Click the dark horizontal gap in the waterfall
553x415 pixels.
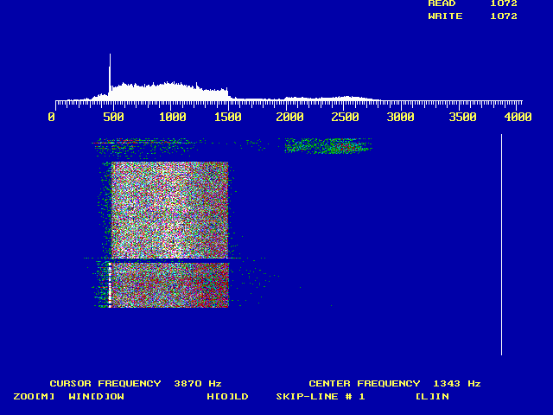tap(168, 259)
